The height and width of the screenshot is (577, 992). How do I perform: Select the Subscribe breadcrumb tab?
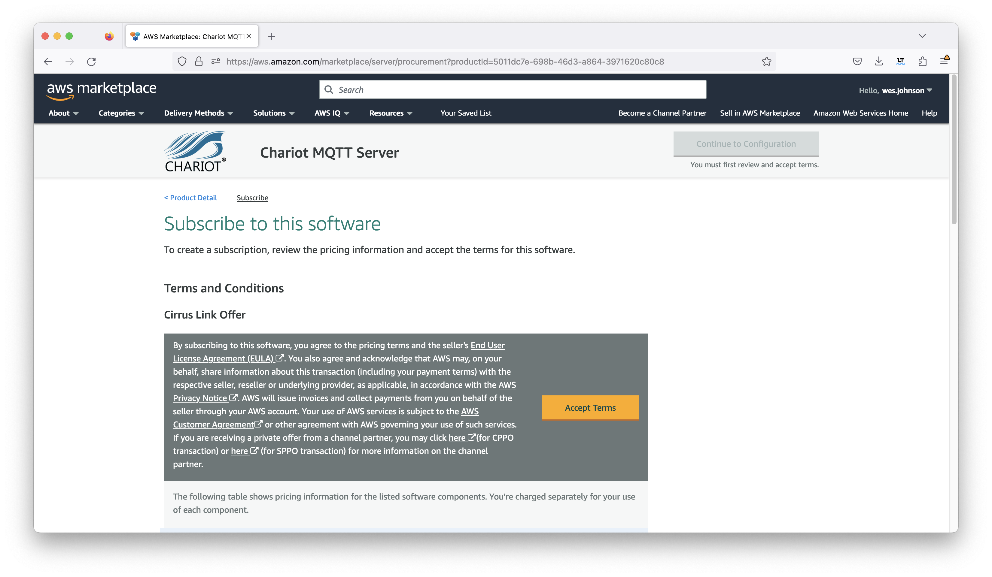(x=252, y=198)
